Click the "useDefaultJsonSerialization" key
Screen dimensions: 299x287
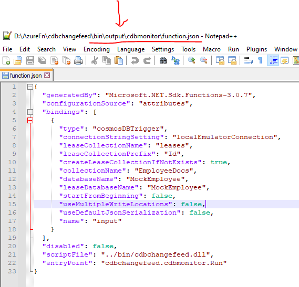pyautogui.click(x=120, y=212)
